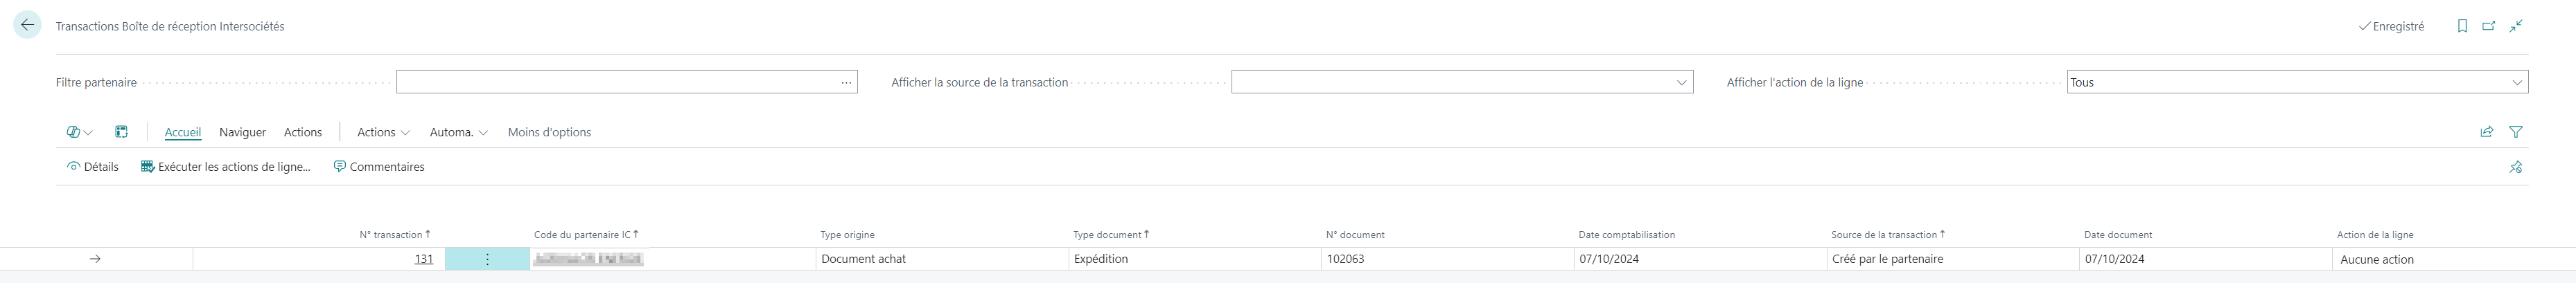Open transaction number 131 link

[x=424, y=259]
